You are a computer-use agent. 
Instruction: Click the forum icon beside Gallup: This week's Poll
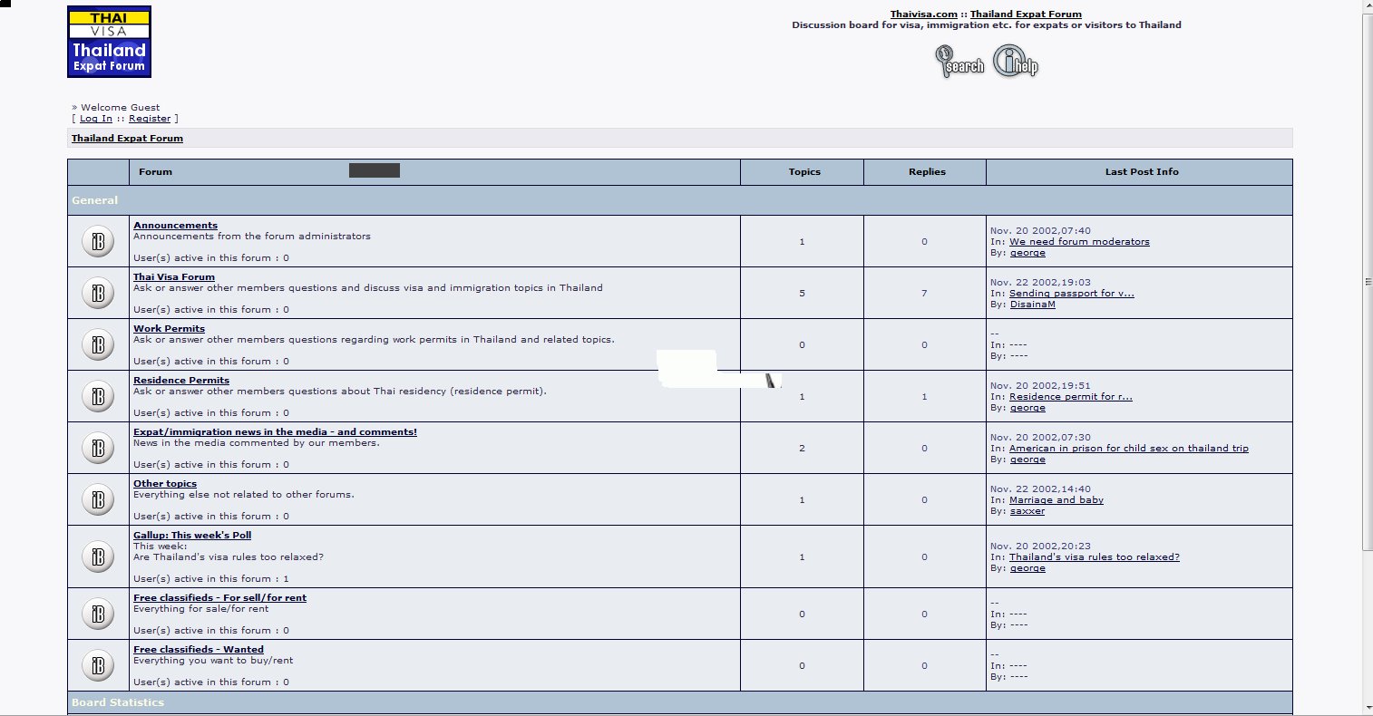click(98, 556)
